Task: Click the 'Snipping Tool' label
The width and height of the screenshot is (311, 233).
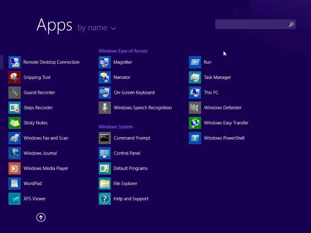Action: [37, 77]
